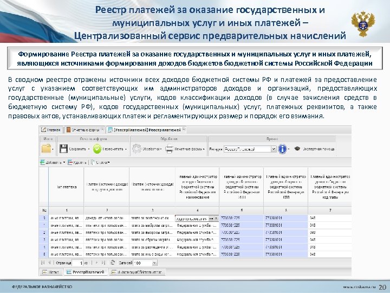Go to the last page with the pager arrow
Screen dimensions: 390x293
click(103, 263)
